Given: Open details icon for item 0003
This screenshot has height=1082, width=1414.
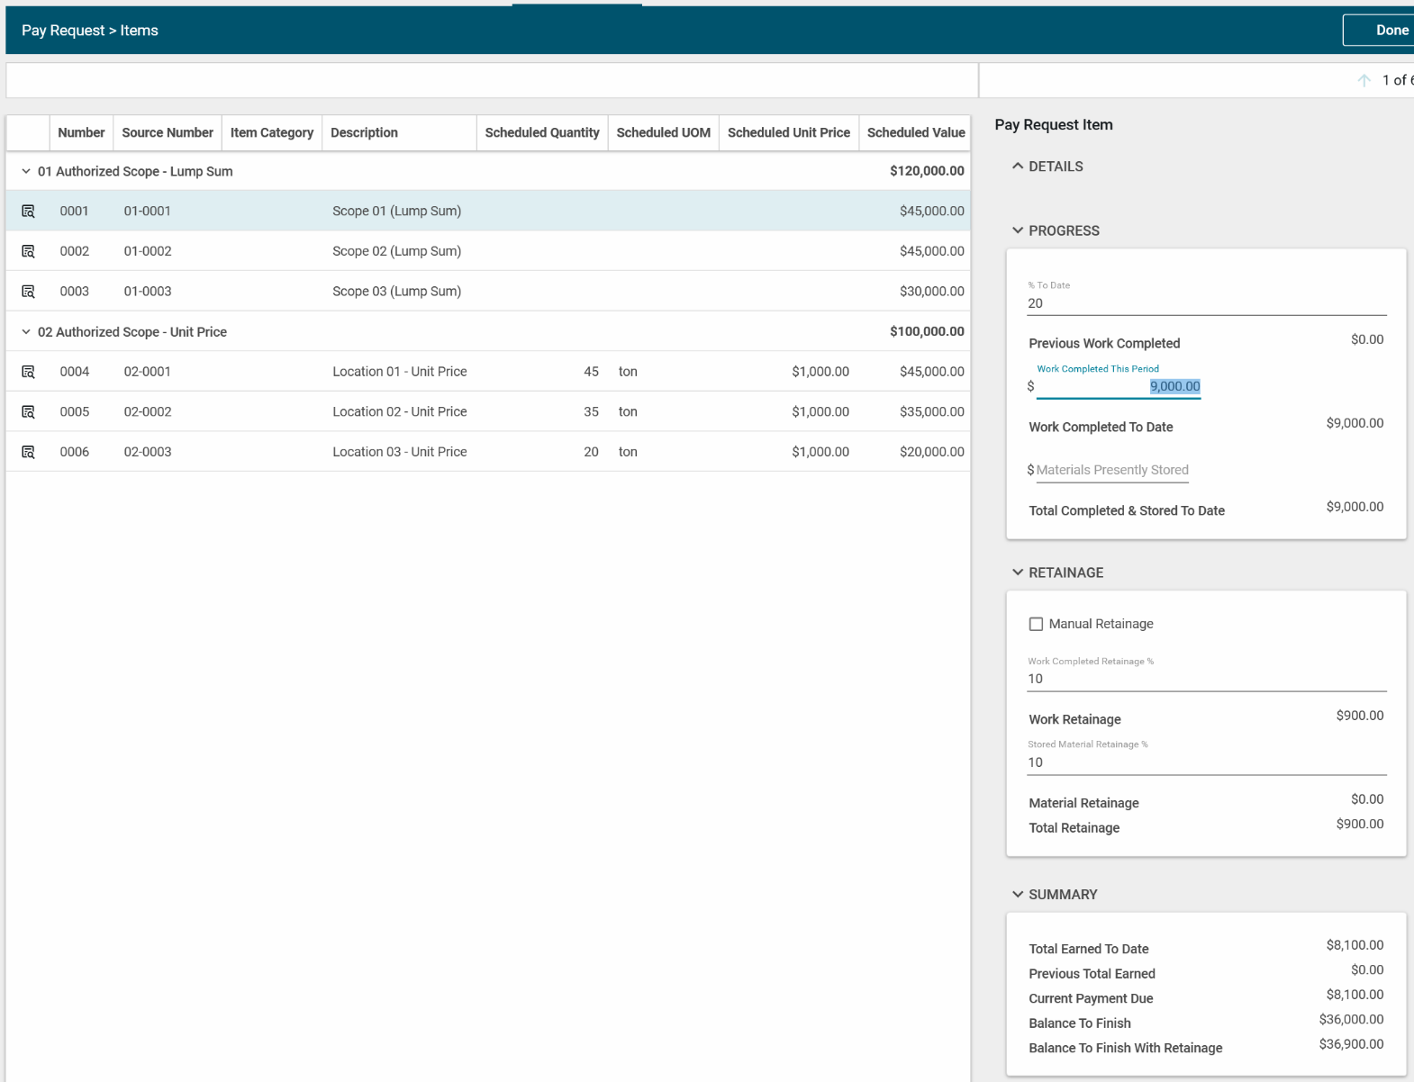Looking at the screenshot, I should click(28, 292).
